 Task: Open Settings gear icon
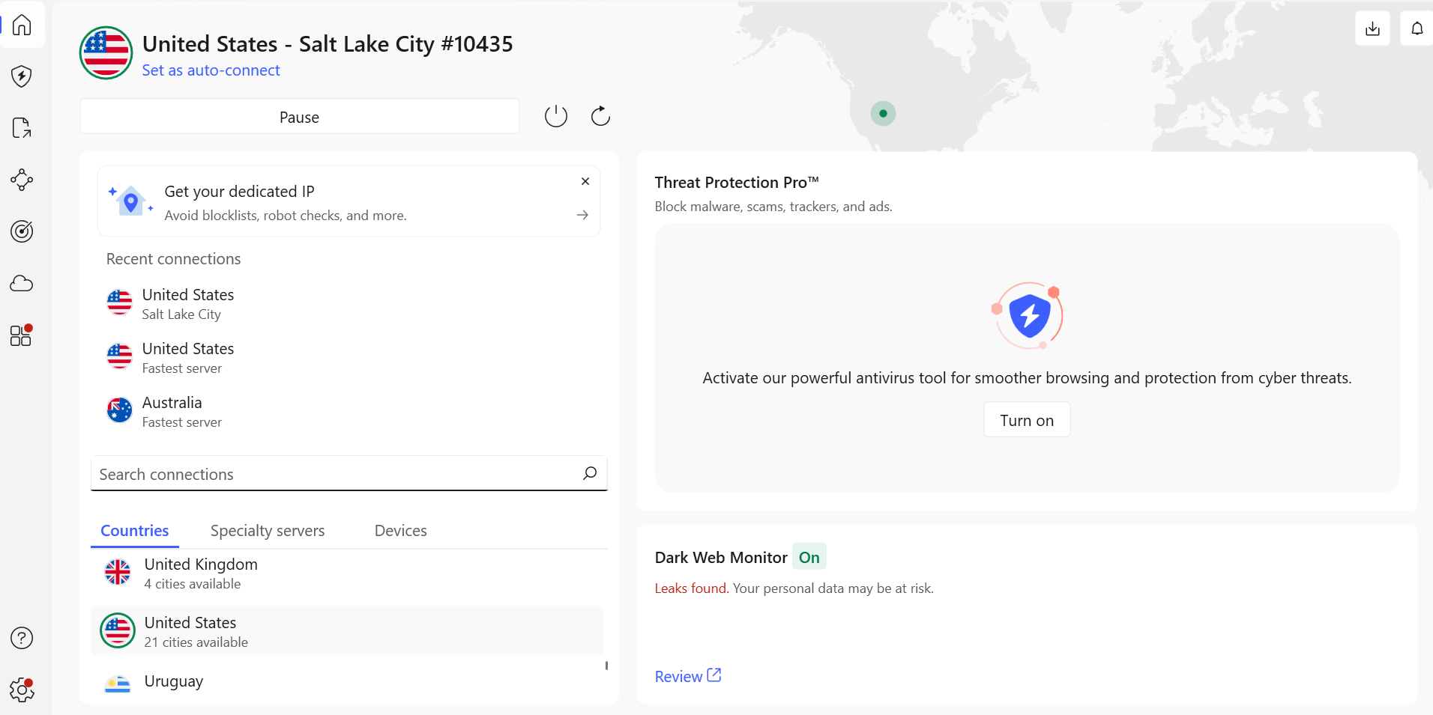click(x=22, y=690)
